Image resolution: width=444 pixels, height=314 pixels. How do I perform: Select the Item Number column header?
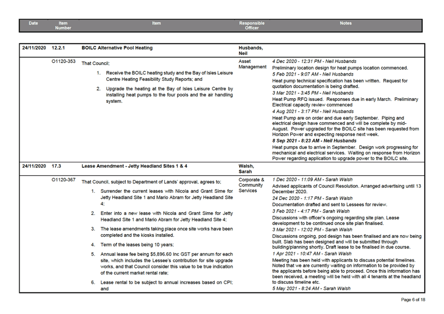pyautogui.click(x=63, y=25)
